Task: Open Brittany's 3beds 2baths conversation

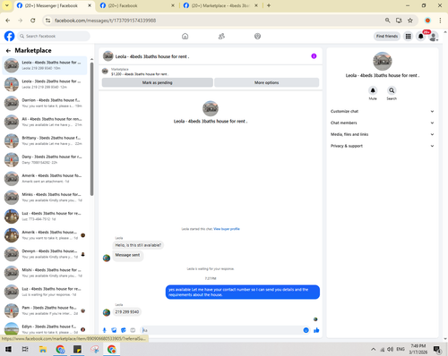Action: click(x=45, y=140)
